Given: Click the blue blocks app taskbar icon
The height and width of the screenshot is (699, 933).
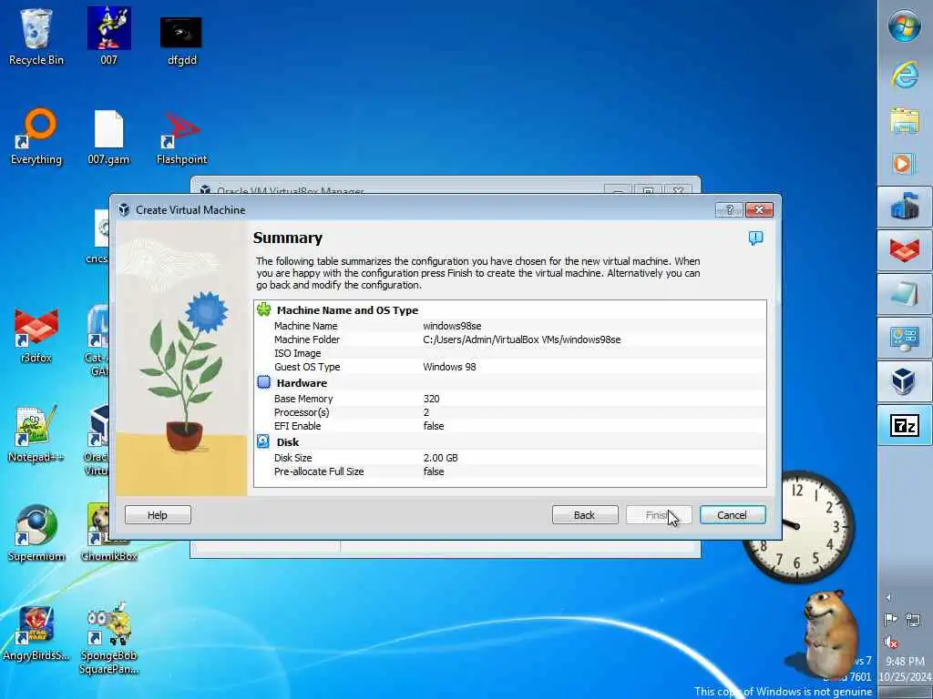Looking at the screenshot, I should (905, 207).
